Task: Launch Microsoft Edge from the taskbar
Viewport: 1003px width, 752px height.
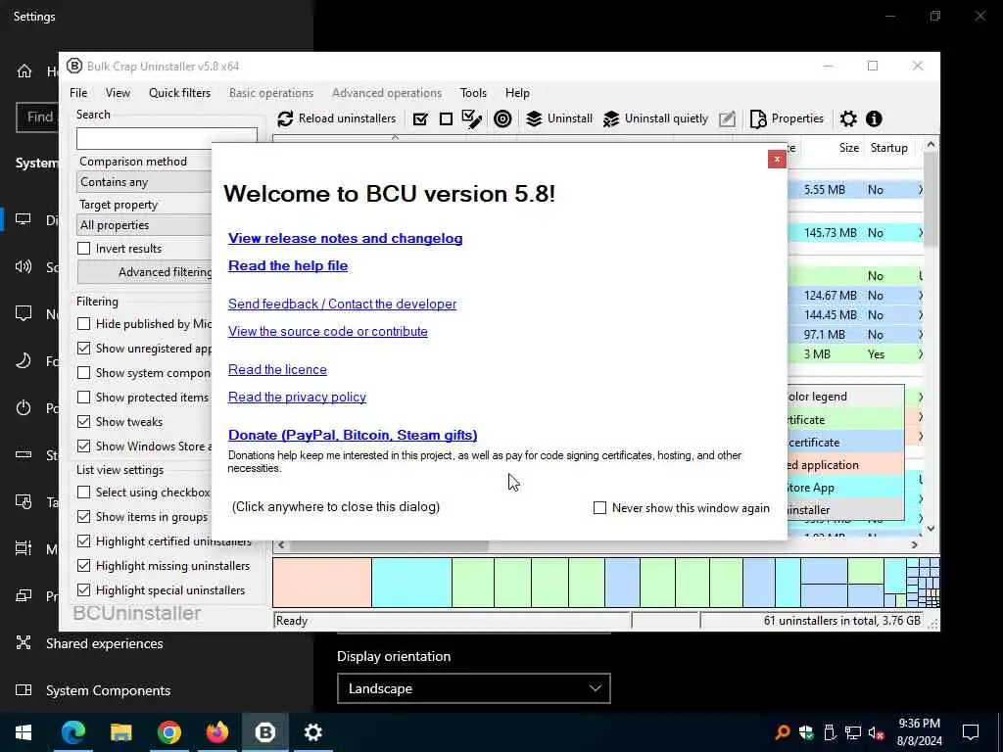Action: (72, 732)
